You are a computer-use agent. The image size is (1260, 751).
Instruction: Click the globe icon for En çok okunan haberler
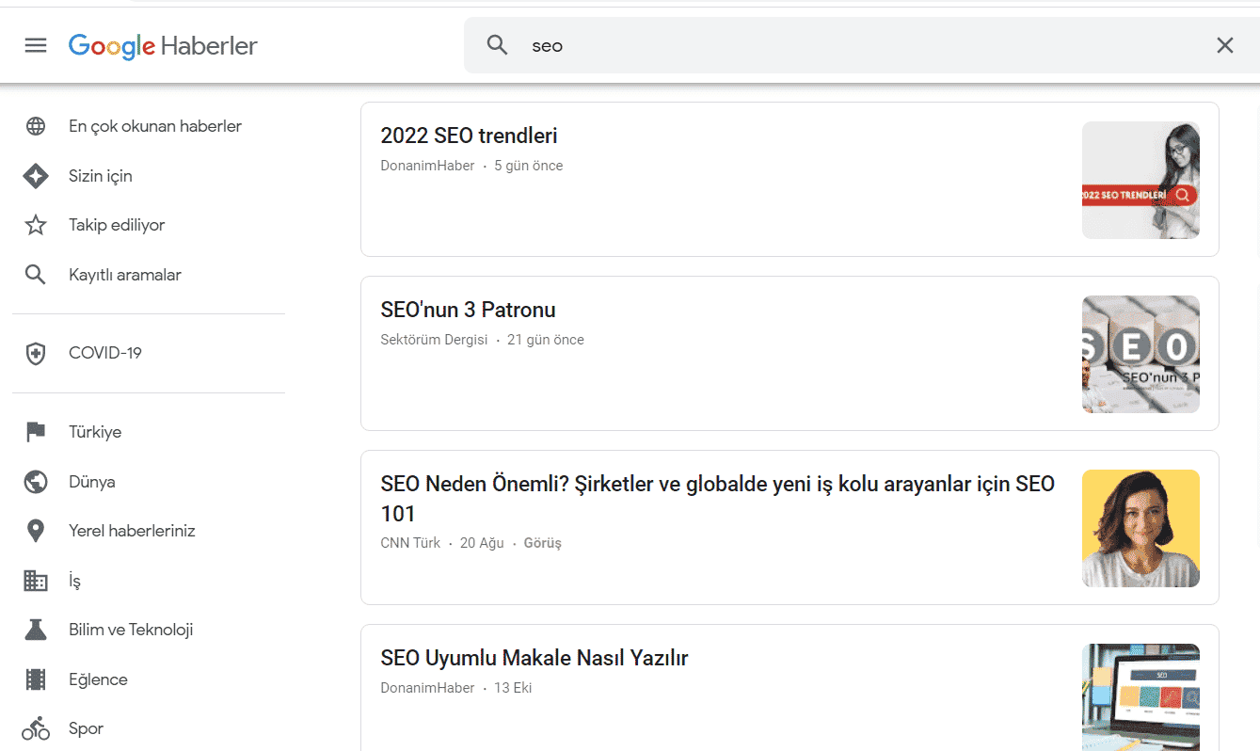tap(36, 126)
